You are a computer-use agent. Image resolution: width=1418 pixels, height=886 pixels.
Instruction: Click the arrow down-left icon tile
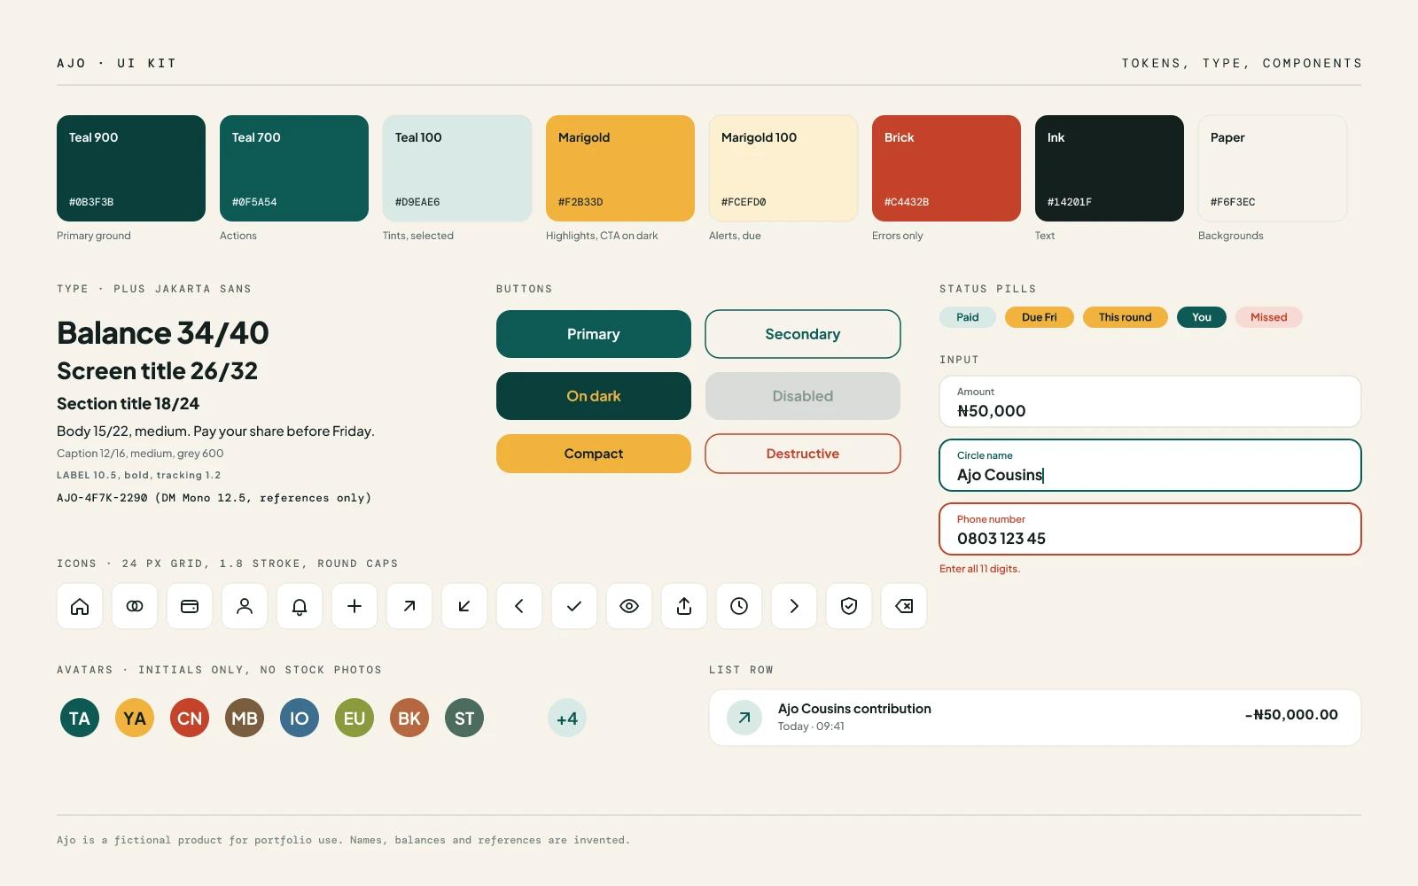tap(464, 606)
